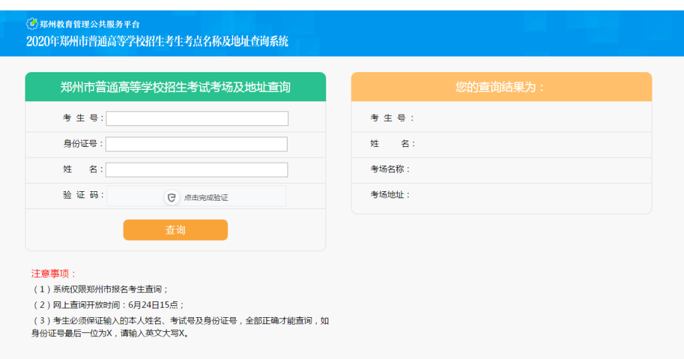Click the 验证码 label
The height and width of the screenshot is (359, 684).
(82, 195)
